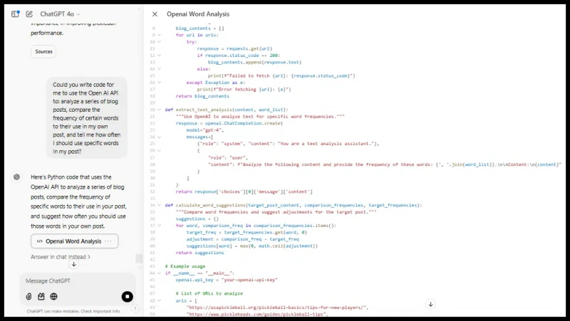Open the help question mark icon

tap(135, 309)
